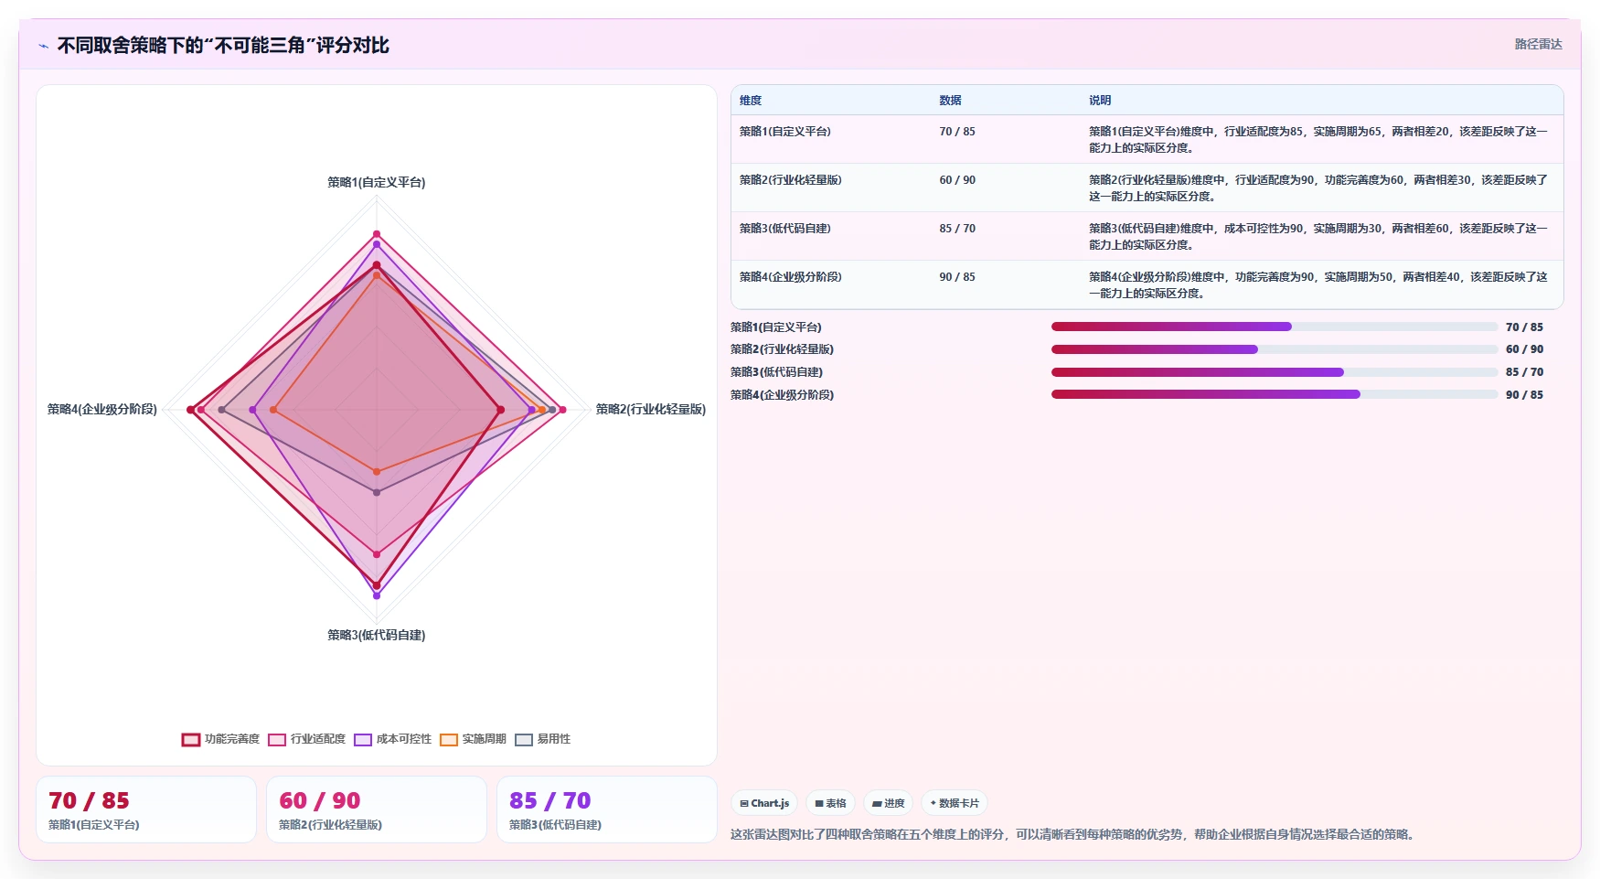Click the 策略3 description mentioning 两者相差60

coord(1317,237)
